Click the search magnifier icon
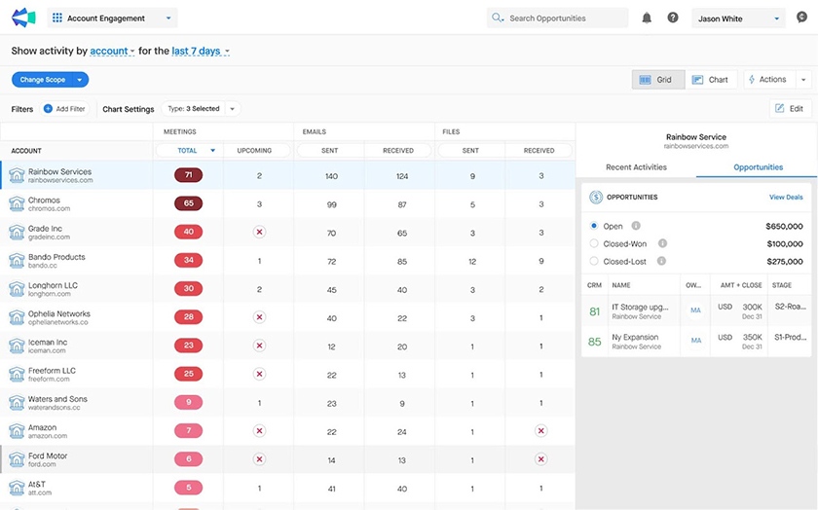This screenshot has width=818, height=510. pos(498,18)
